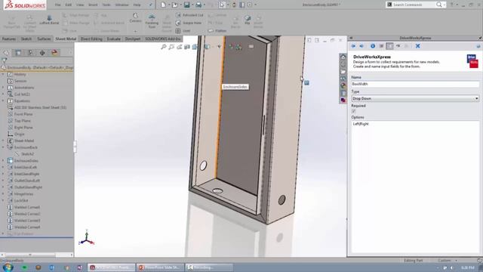Click the Flatten tool
483x272 pixels.
click(217, 31)
